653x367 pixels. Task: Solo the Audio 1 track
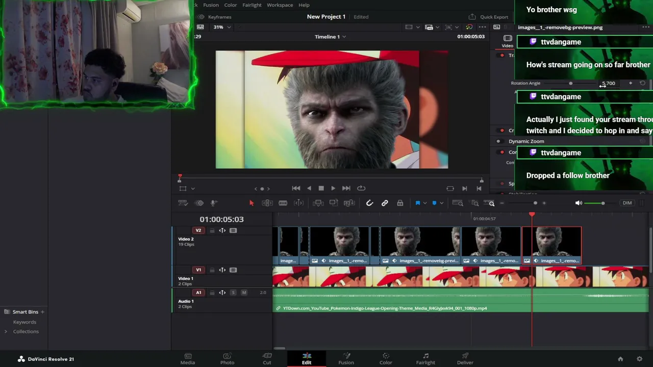click(x=233, y=293)
